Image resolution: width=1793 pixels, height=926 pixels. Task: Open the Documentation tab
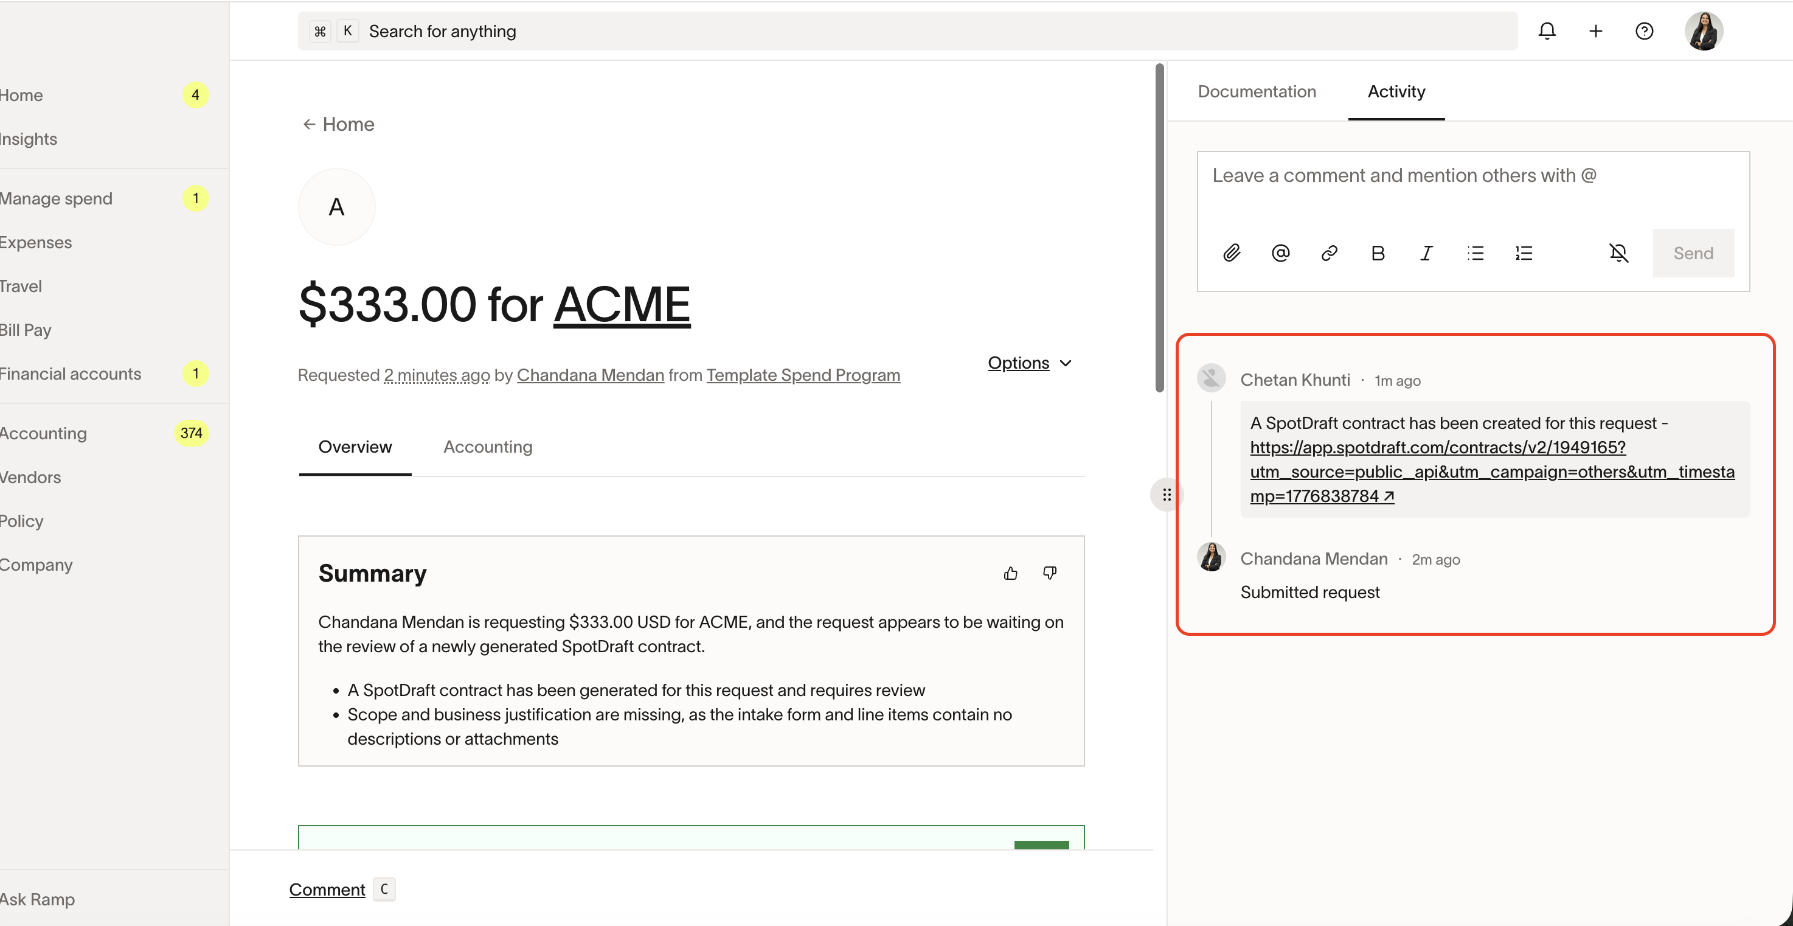[1257, 91]
